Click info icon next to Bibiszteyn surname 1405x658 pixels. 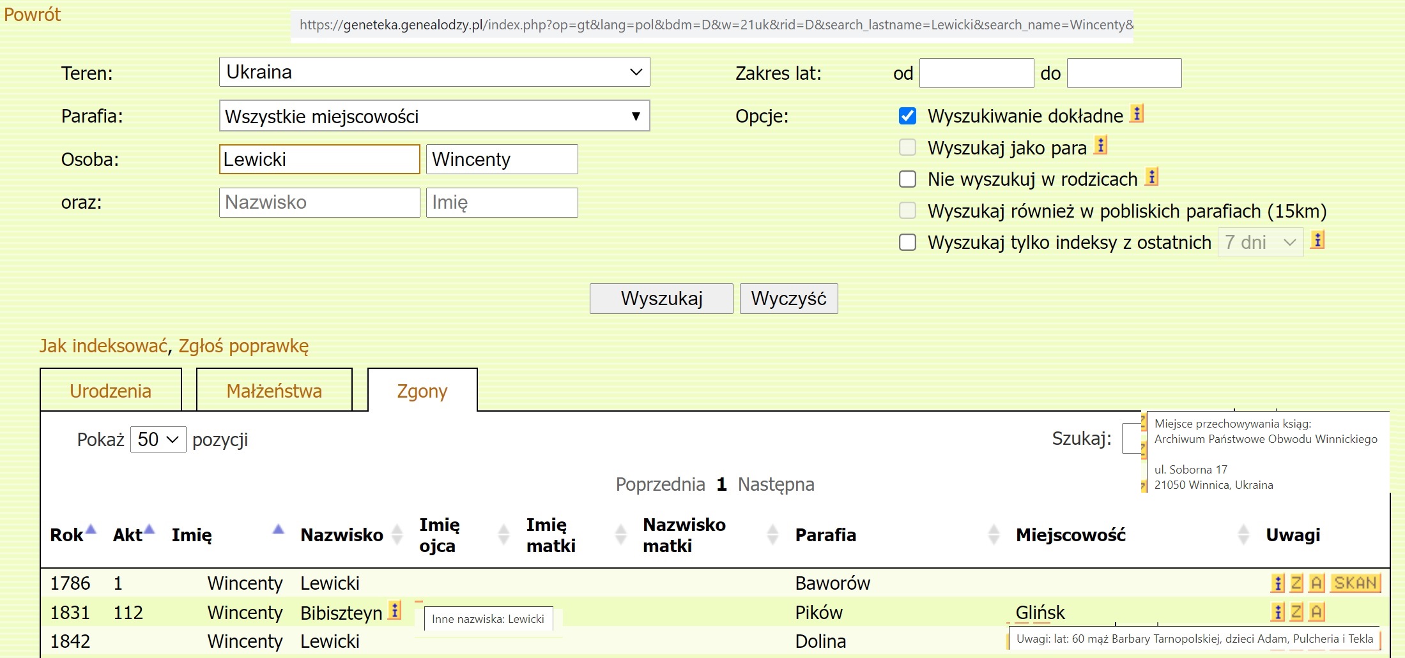click(395, 611)
